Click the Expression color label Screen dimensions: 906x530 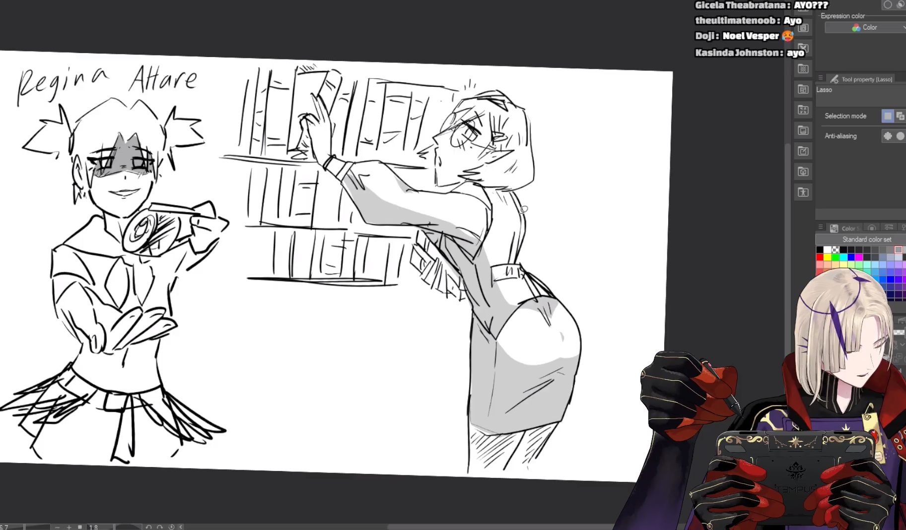(842, 16)
